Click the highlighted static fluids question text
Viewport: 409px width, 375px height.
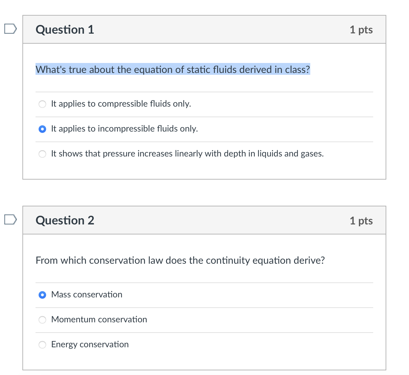click(173, 69)
